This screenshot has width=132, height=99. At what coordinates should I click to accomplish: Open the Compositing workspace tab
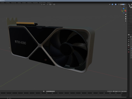(x=35, y=3)
